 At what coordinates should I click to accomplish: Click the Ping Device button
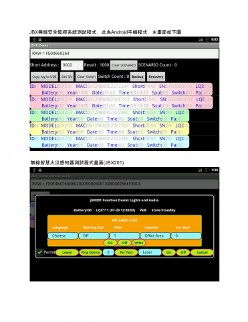point(90,252)
